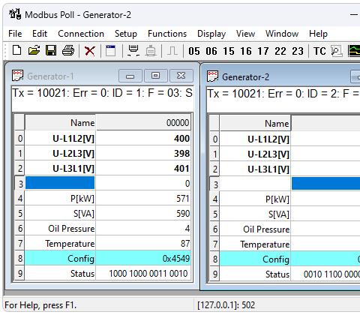Select the Config value 0x4549
This screenshot has width=360, height=315.
[143, 258]
